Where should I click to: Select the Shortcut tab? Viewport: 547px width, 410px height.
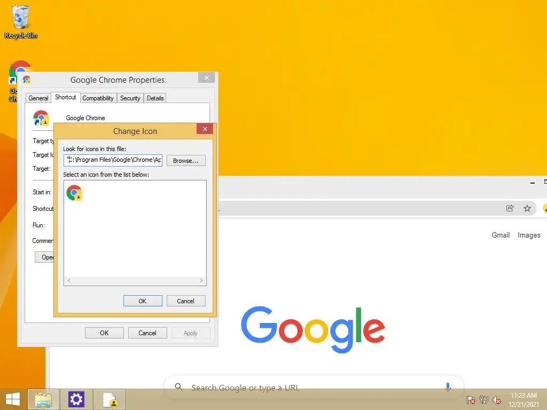[66, 97]
